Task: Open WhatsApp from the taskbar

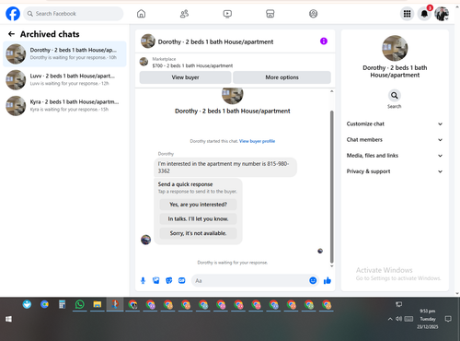Action: [x=80, y=304]
